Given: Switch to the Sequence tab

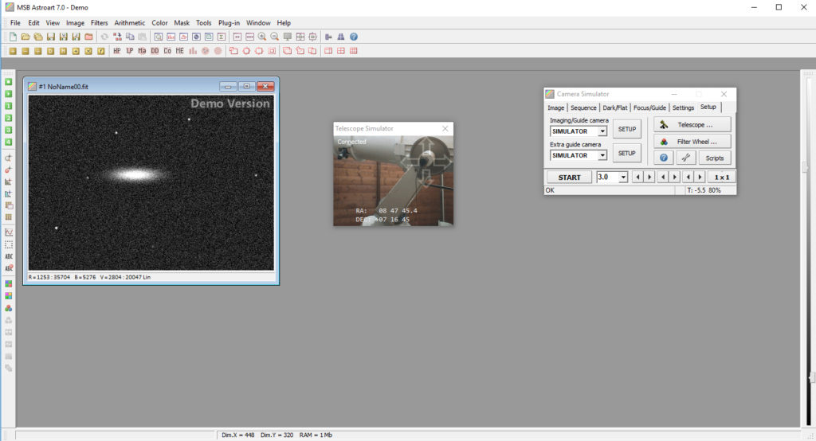Looking at the screenshot, I should click(x=583, y=107).
